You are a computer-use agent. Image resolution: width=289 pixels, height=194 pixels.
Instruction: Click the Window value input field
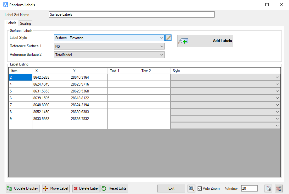[249, 188]
